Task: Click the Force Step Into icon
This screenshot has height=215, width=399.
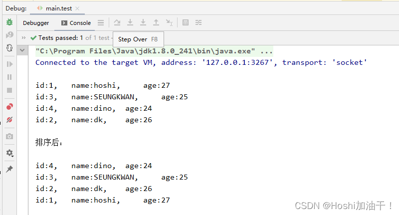Action: pyautogui.click(x=143, y=22)
